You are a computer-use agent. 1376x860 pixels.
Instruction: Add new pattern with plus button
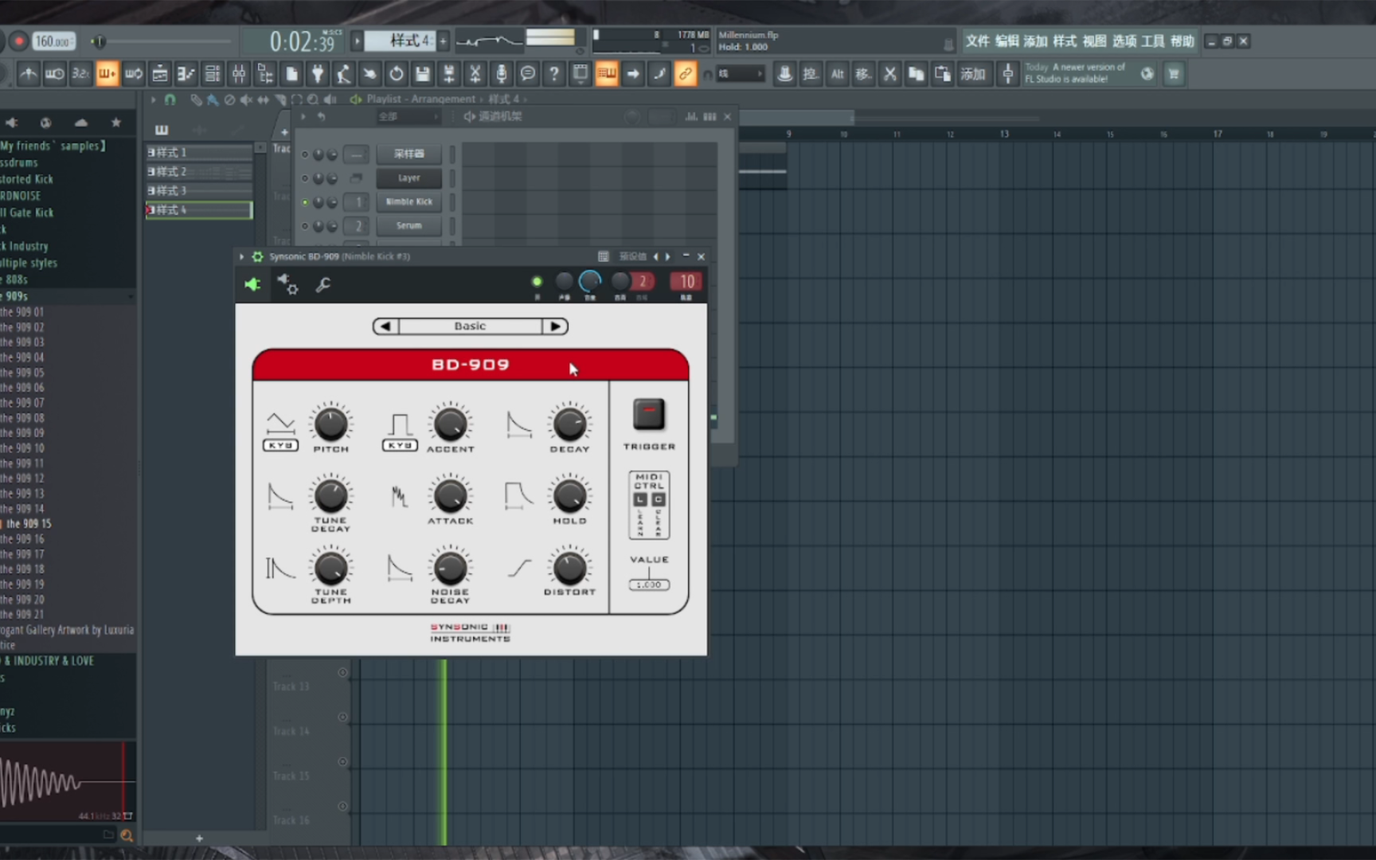[x=444, y=41]
